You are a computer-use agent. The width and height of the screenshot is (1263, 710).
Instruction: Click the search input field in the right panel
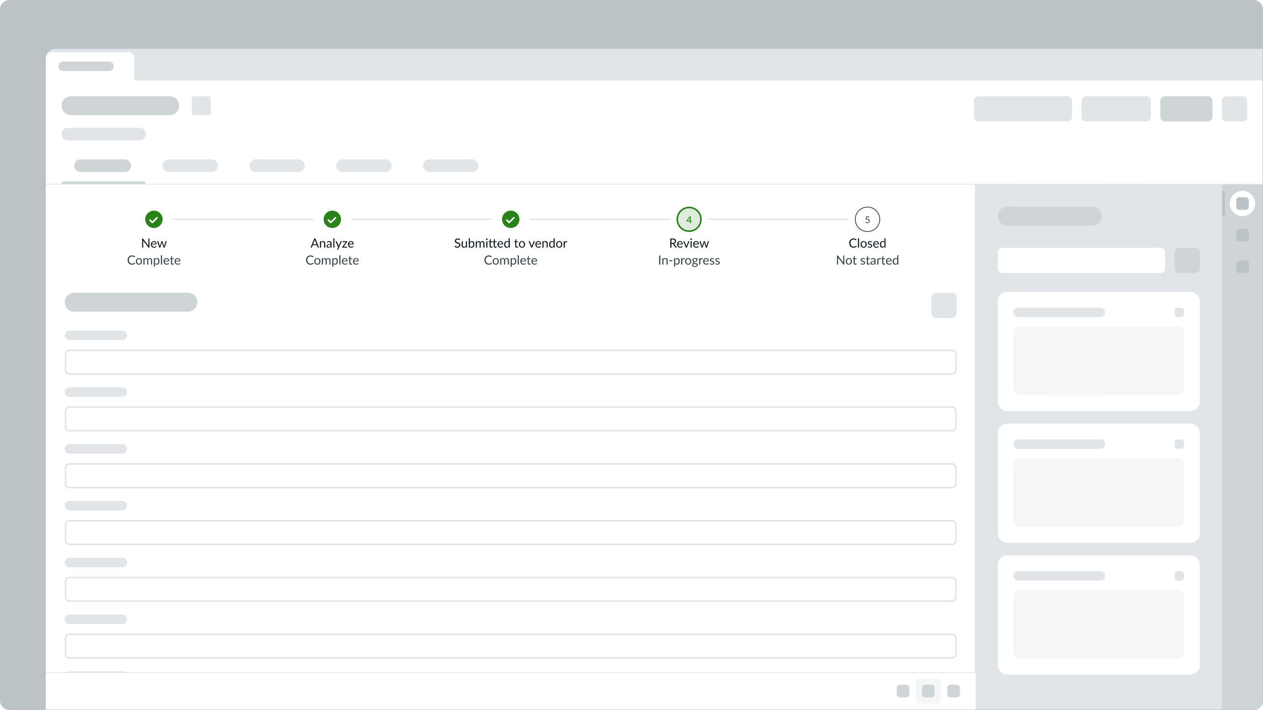pyautogui.click(x=1081, y=260)
